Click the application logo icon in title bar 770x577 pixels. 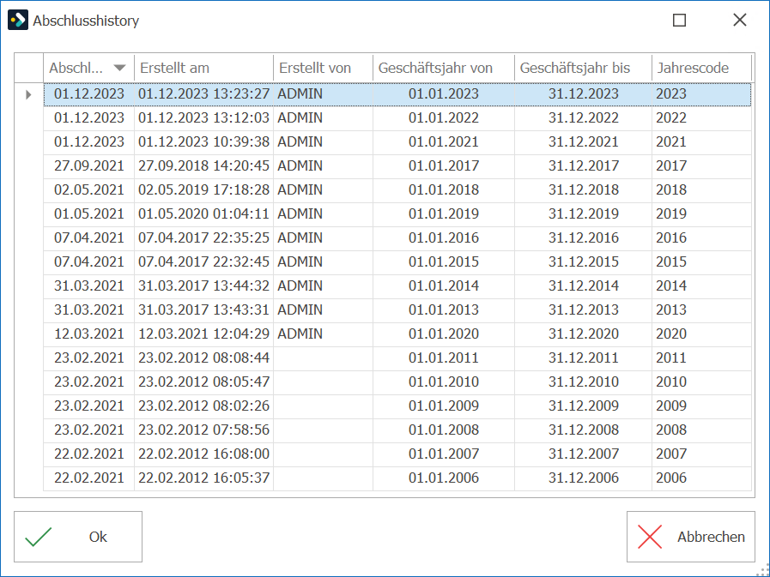(x=18, y=20)
